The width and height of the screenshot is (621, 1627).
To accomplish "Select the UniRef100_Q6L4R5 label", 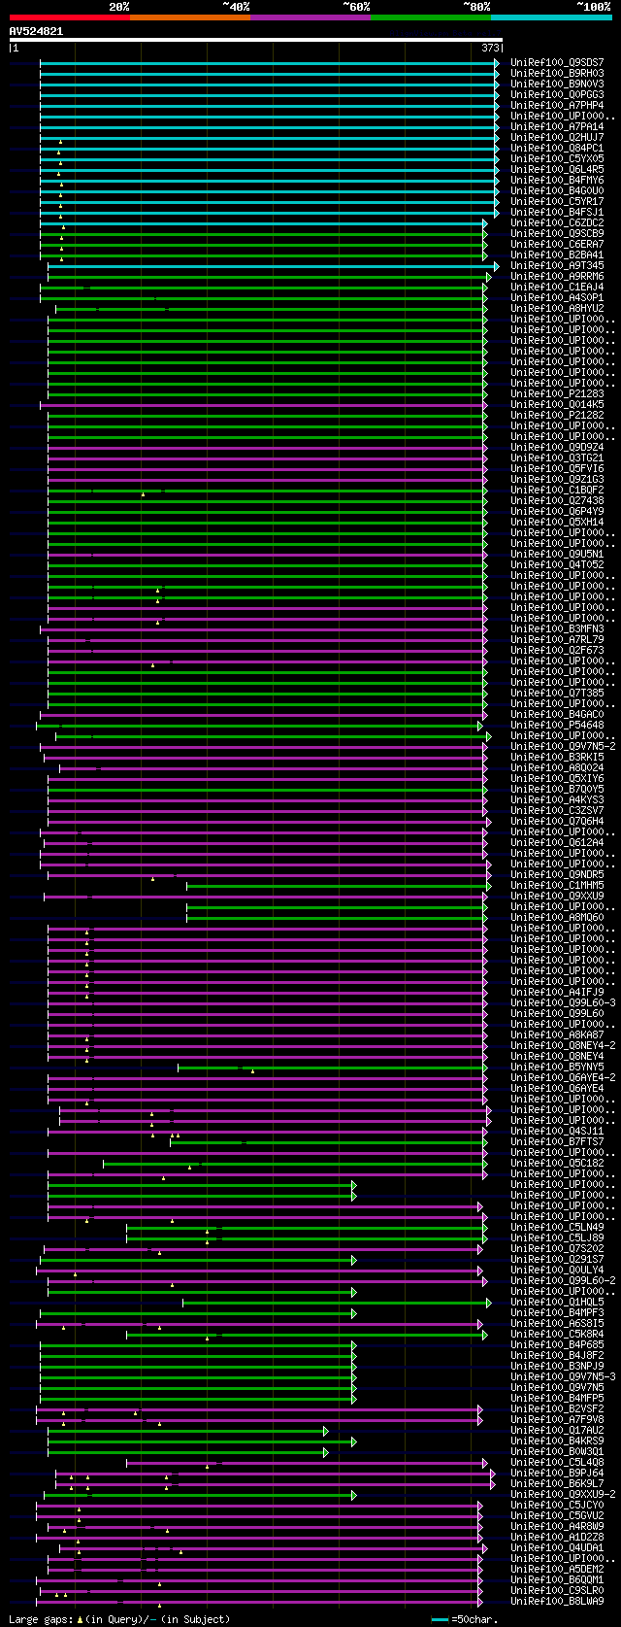I will 557,170.
